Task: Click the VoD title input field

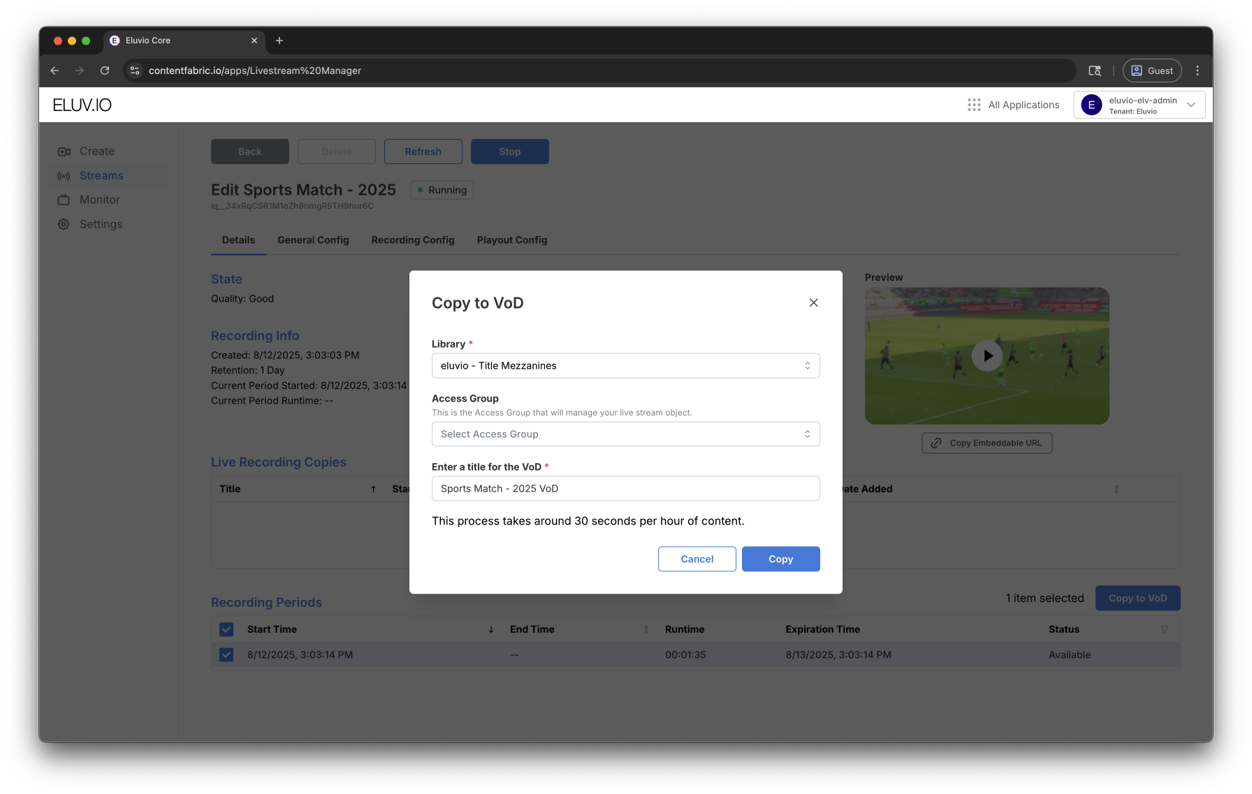Action: point(625,489)
